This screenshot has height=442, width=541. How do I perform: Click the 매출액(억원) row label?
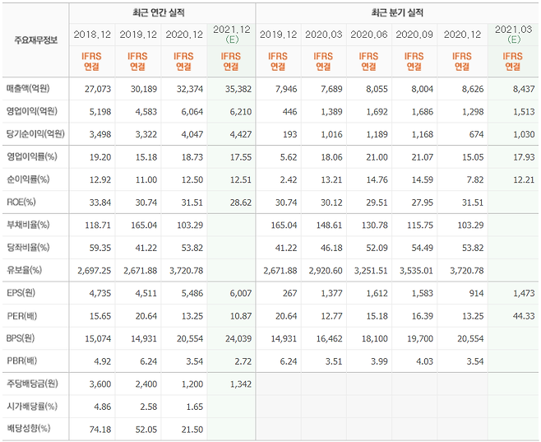(x=35, y=86)
